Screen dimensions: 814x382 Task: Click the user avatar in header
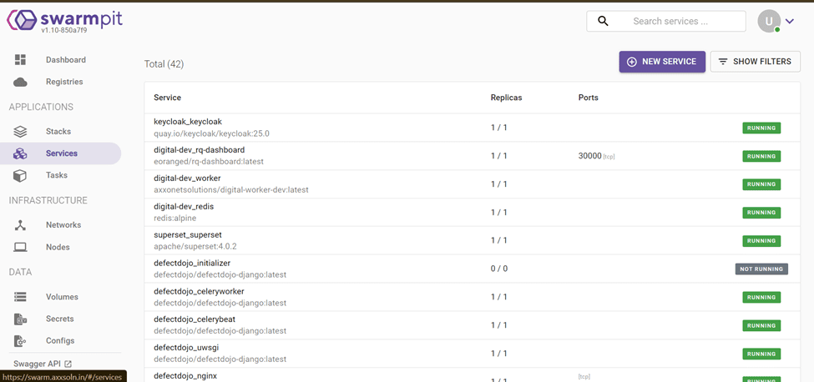768,22
